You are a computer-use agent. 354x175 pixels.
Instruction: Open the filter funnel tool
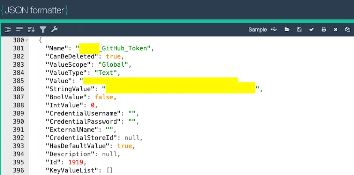pyautogui.click(x=43, y=30)
